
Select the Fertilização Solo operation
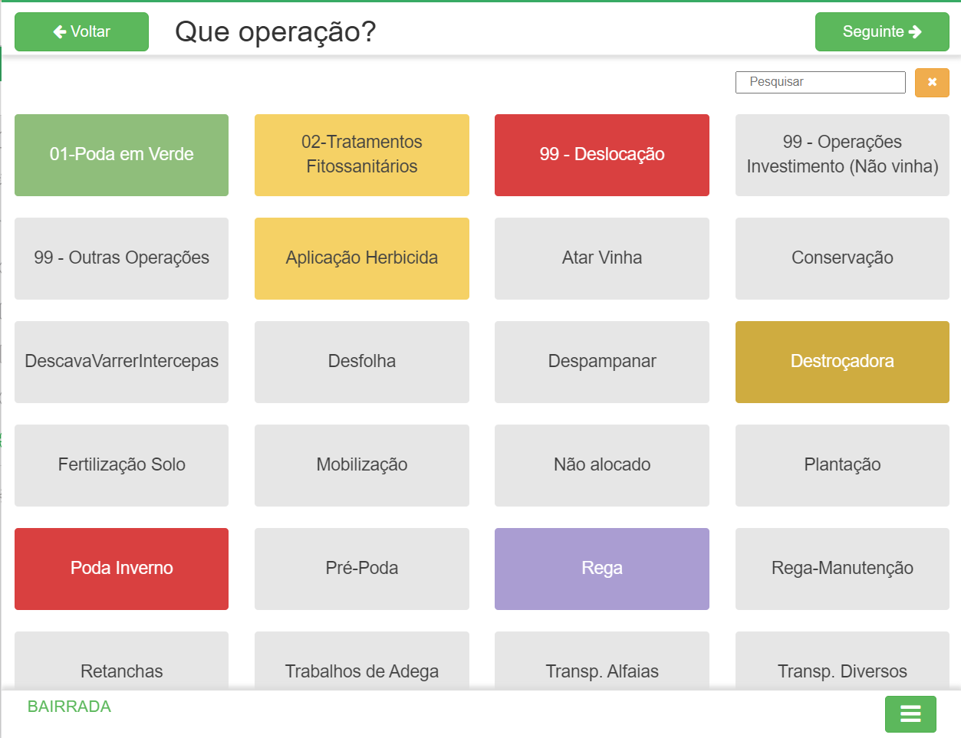pos(120,465)
